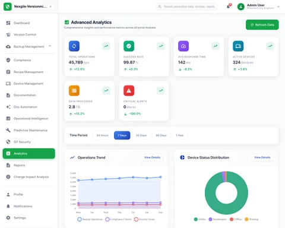Click the Change Impact Analysis icon

click(x=8, y=177)
